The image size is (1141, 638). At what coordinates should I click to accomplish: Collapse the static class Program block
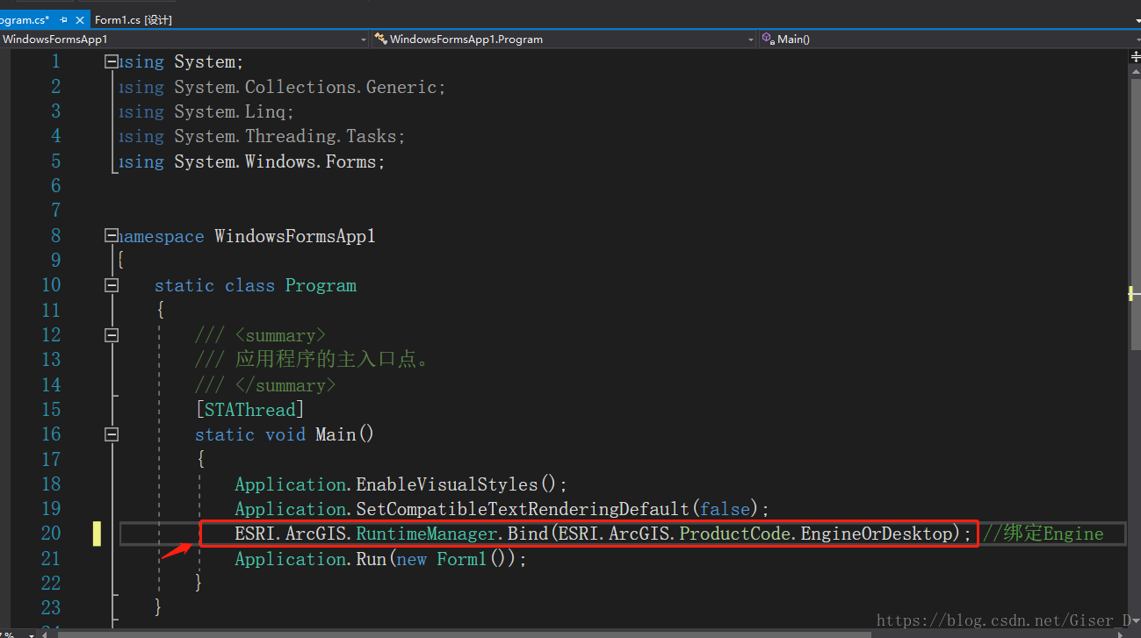(111, 285)
